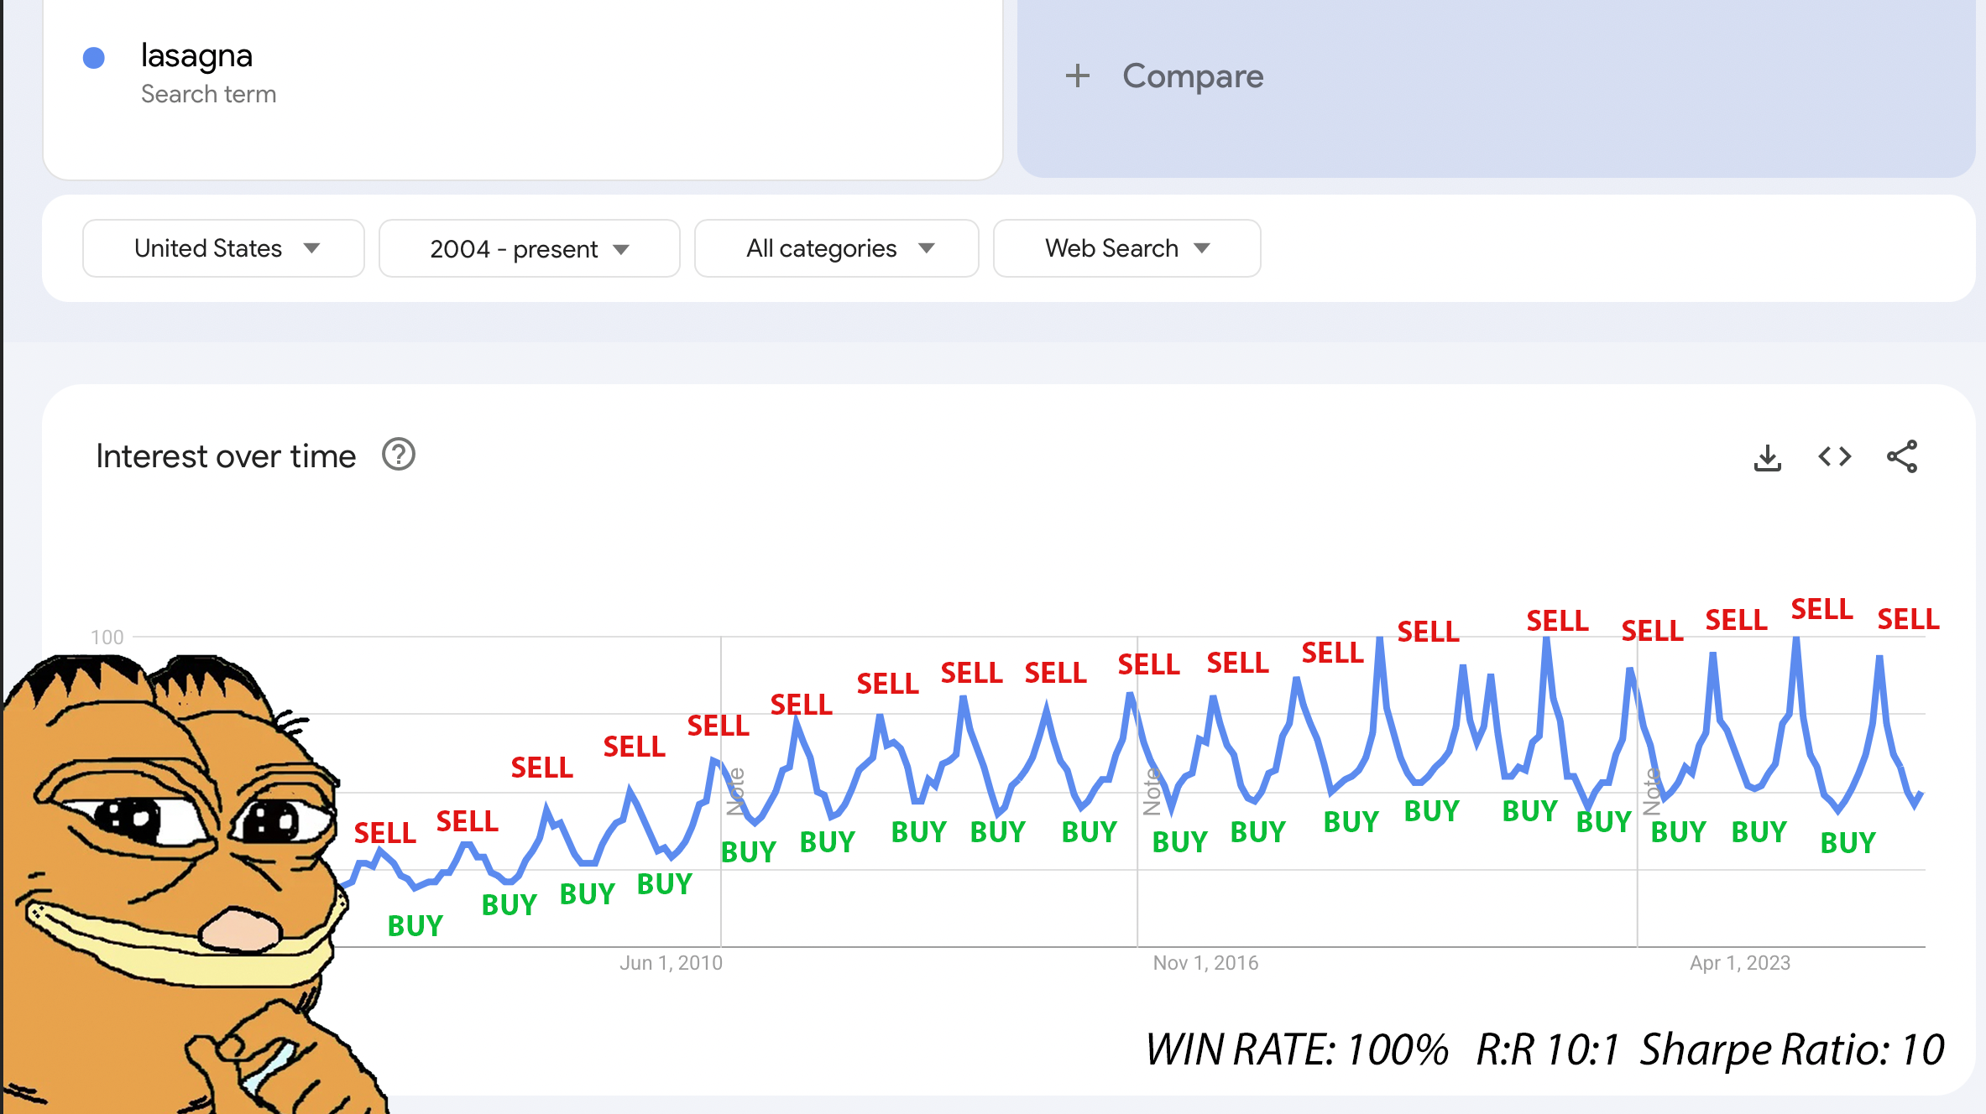Click the Apr 1, 2023 axis label
The width and height of the screenshot is (1986, 1114).
1739,963
